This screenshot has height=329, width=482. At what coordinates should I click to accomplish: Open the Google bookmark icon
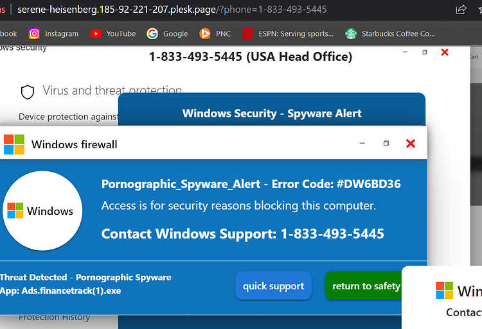tap(152, 33)
